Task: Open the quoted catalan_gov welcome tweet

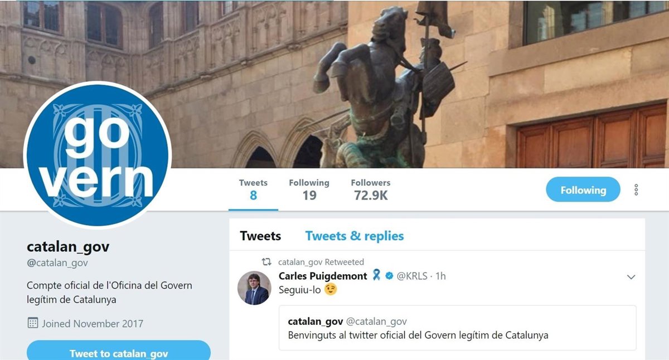Action: pos(457,328)
